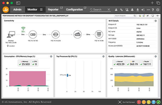The width and height of the screenshot is (162, 105).
Task: Click the download icon
Action: 138,10
